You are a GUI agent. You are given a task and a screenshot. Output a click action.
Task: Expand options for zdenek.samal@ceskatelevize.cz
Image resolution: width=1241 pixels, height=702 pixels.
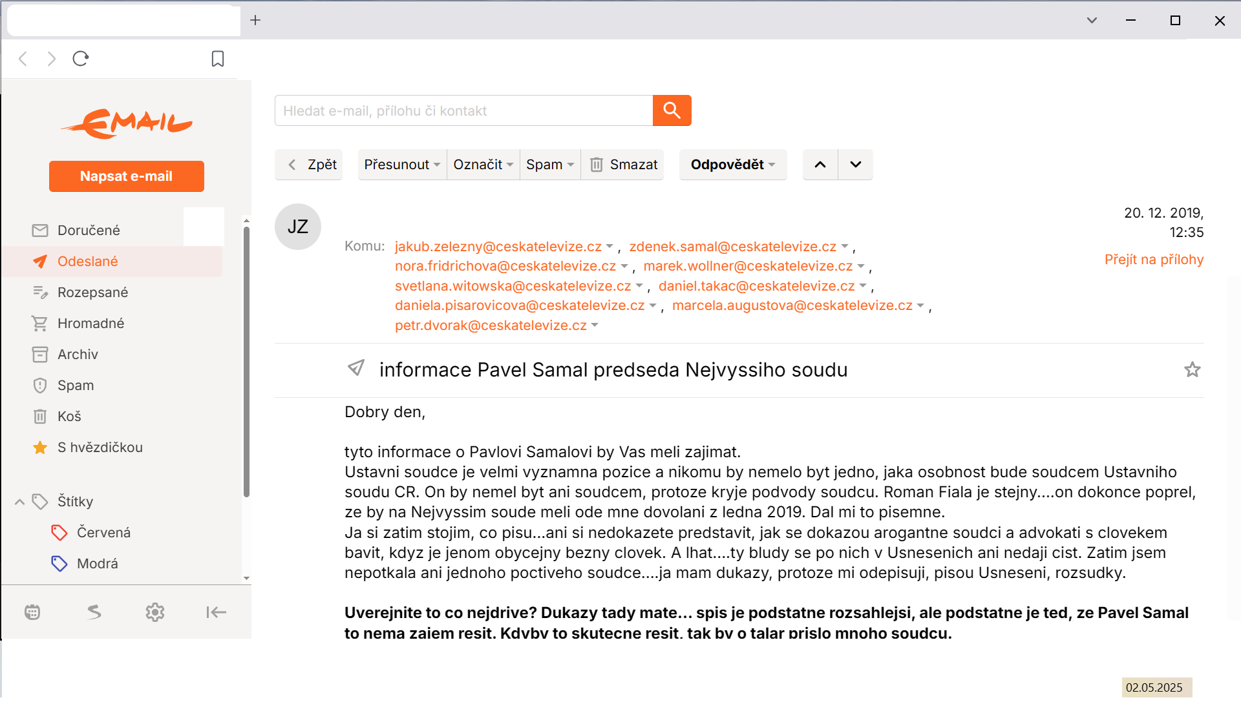(x=845, y=247)
